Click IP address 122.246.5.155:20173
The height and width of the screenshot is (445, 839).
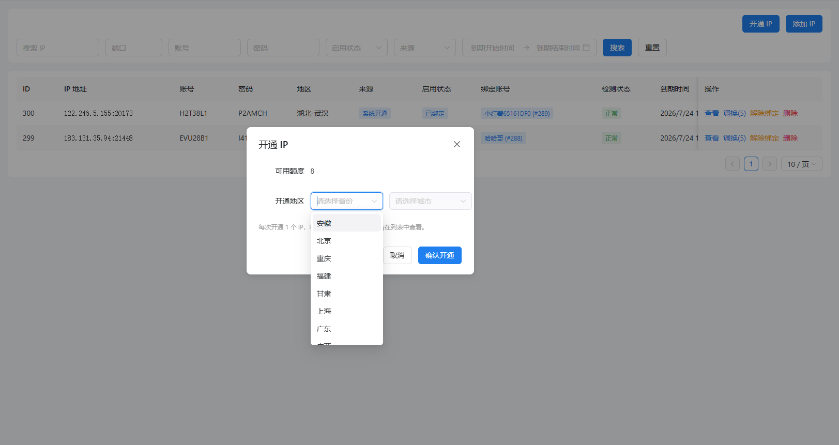98,113
